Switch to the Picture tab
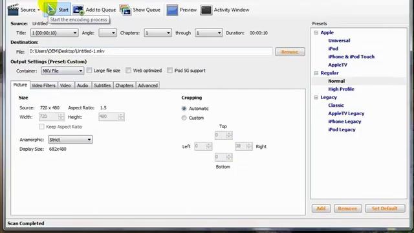The width and height of the screenshot is (414, 233). 20,85
